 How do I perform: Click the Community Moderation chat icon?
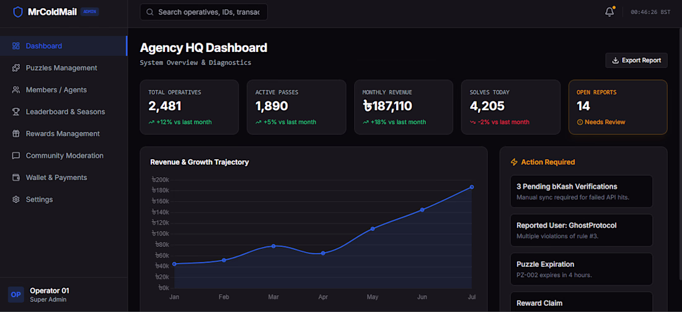click(x=16, y=155)
